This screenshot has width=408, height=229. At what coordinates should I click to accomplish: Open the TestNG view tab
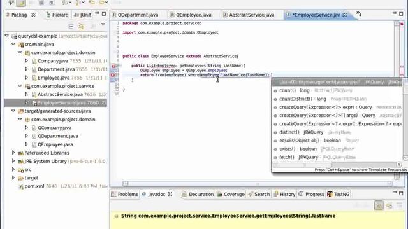pos(339,194)
